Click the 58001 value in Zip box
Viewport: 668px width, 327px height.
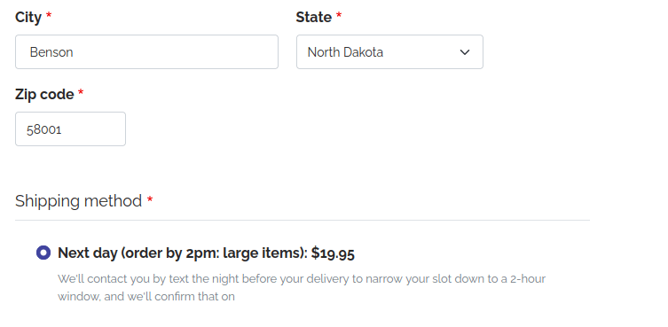coord(43,129)
